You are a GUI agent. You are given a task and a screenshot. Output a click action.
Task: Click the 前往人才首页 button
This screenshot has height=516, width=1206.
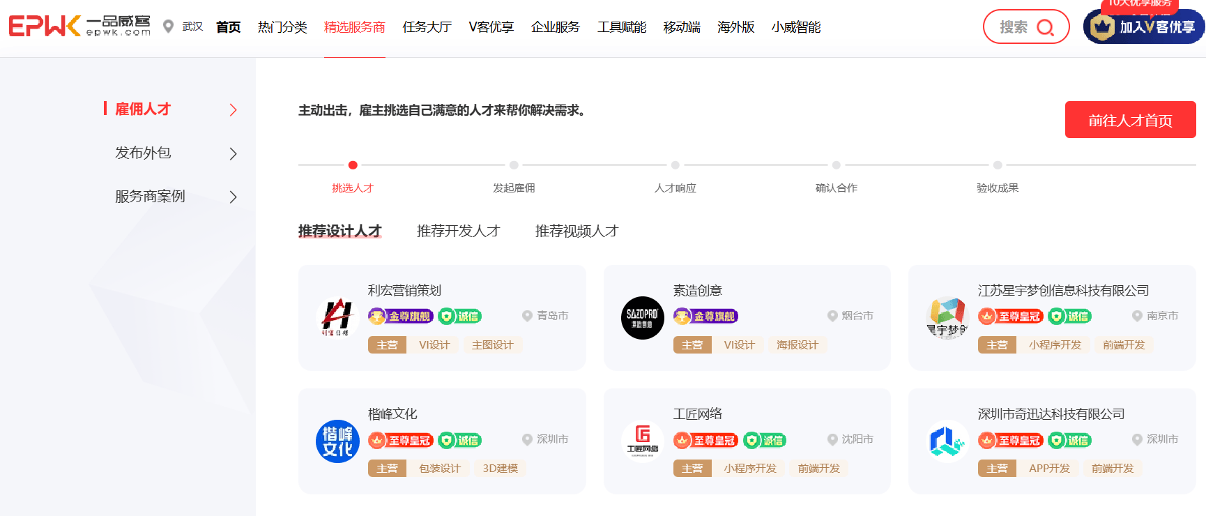[1131, 120]
